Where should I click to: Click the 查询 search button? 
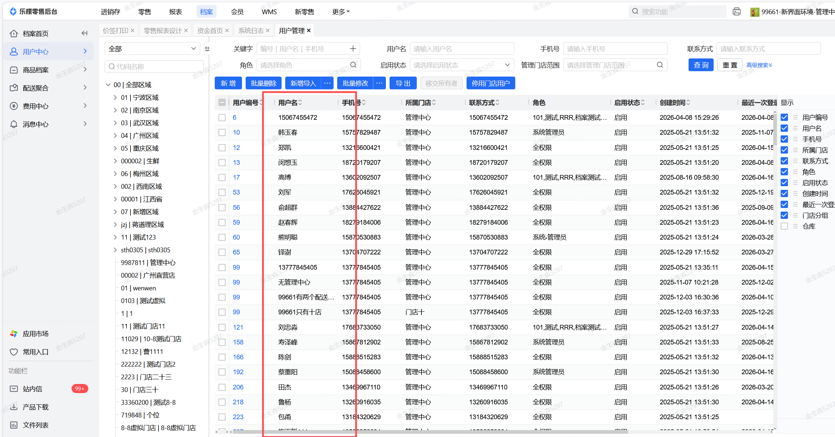(x=701, y=65)
